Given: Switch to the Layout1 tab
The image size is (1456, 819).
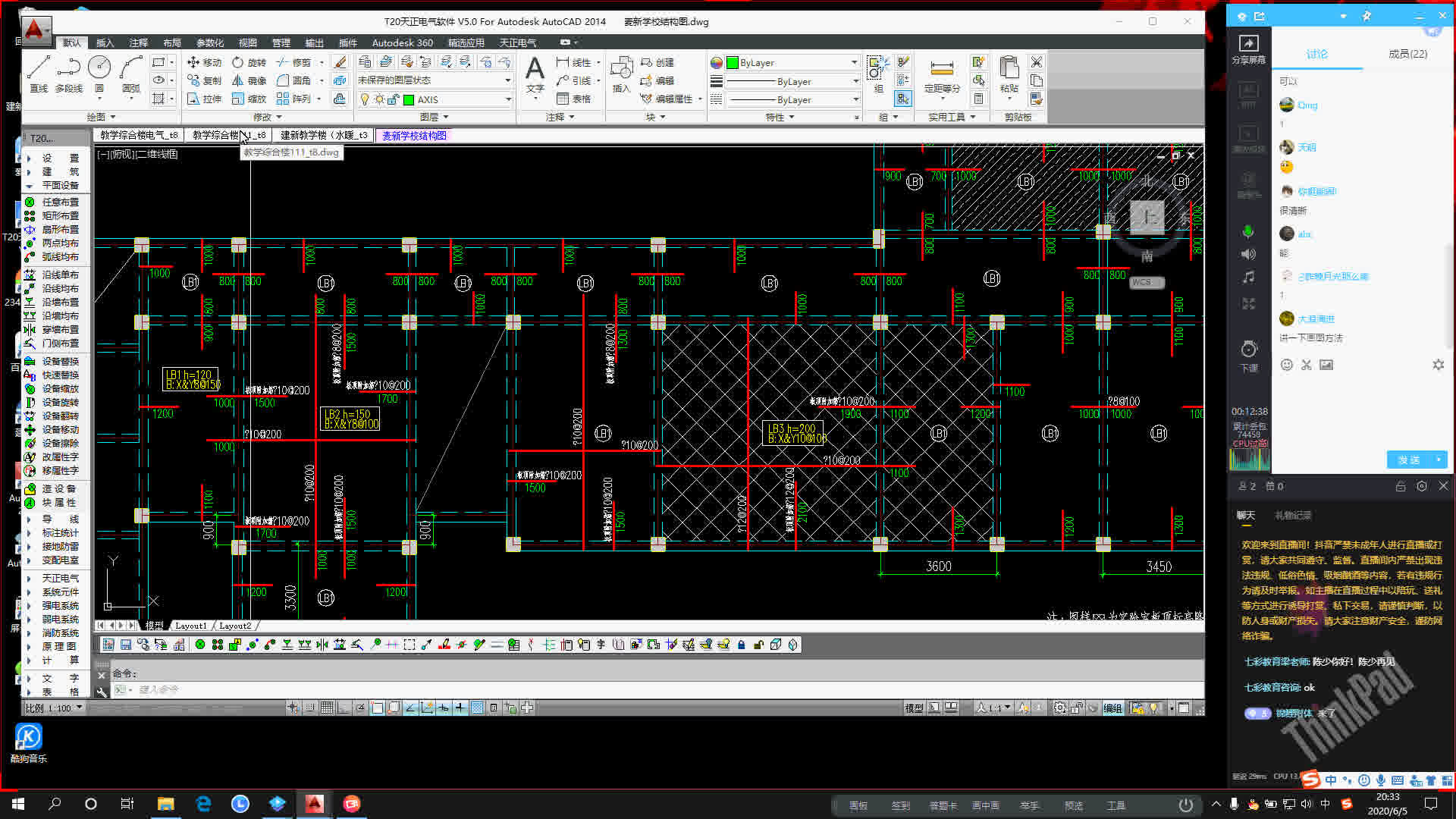Looking at the screenshot, I should point(190,626).
